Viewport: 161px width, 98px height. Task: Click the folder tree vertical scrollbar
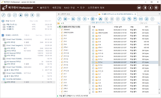pyautogui.click(x=90, y=55)
